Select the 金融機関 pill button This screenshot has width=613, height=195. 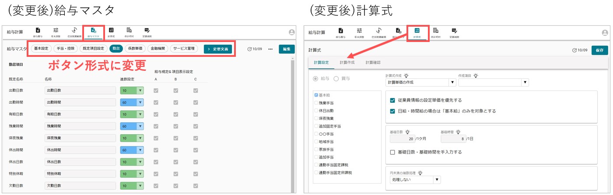coord(158,49)
